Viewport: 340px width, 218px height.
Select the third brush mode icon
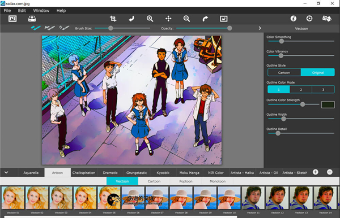click(64, 28)
